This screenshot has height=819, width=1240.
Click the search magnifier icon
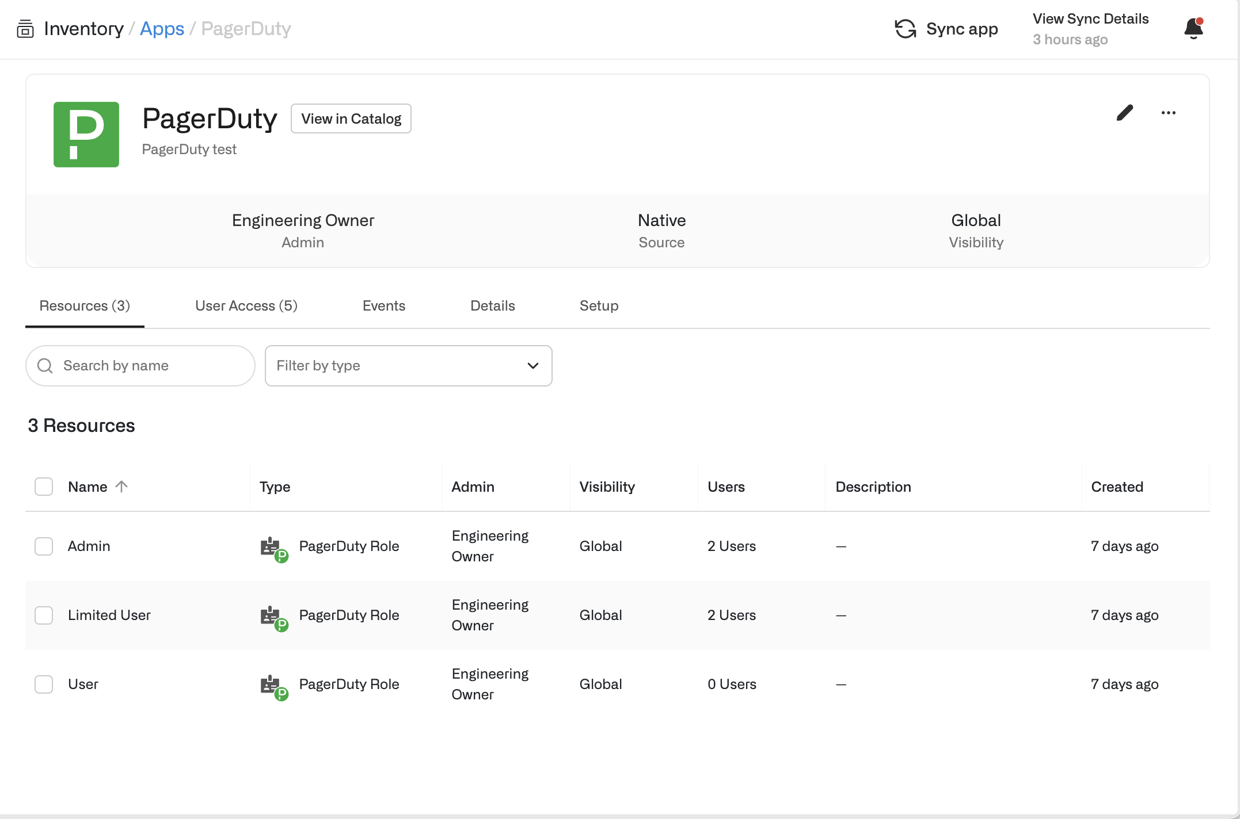[45, 366]
